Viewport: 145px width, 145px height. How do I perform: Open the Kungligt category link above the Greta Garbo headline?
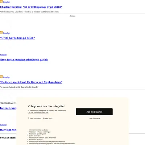(x=6, y=33)
